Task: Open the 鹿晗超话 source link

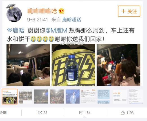Action: pyautogui.click(x=72, y=20)
